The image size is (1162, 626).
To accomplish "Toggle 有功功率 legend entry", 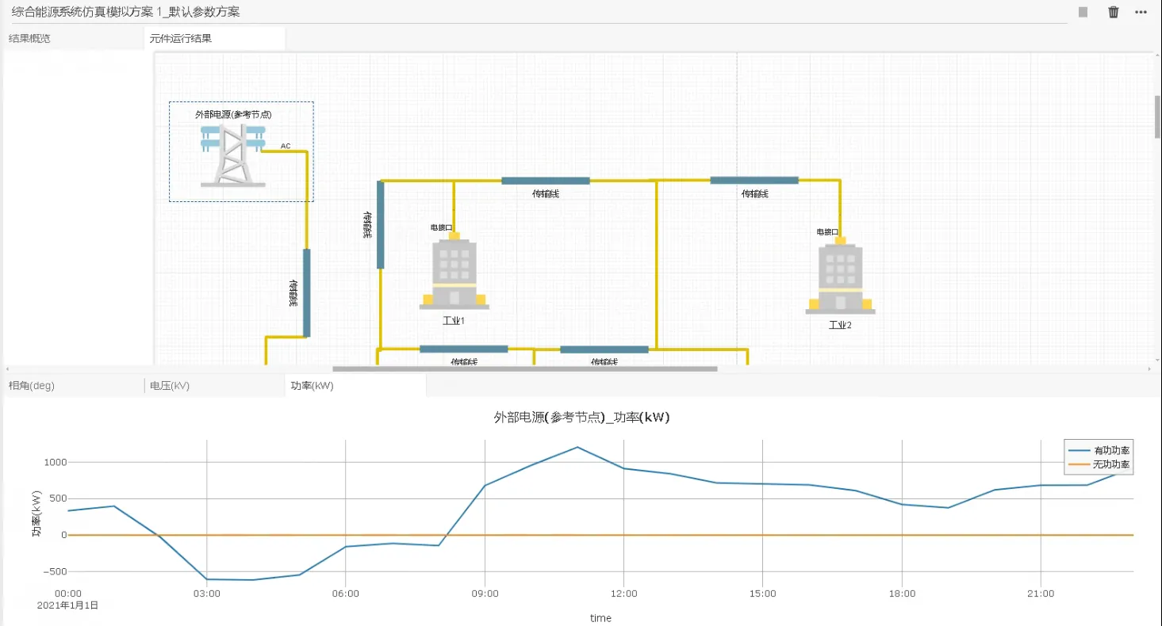I will click(1100, 450).
